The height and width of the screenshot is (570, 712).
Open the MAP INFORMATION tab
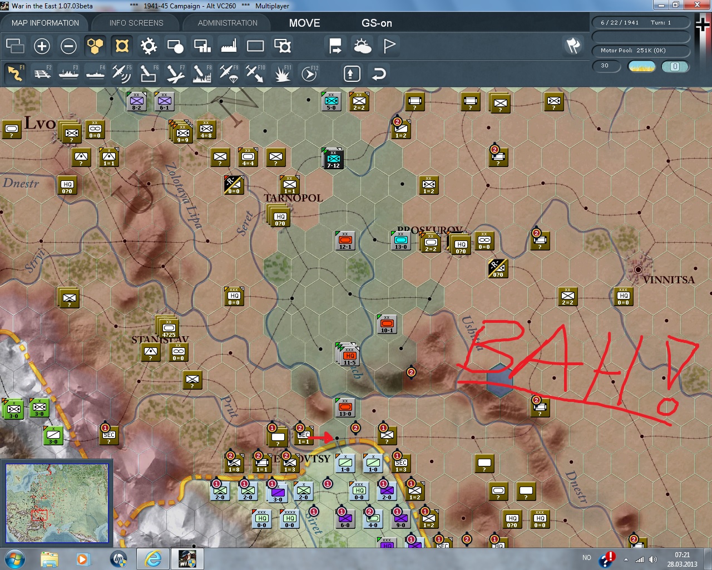pos(45,23)
